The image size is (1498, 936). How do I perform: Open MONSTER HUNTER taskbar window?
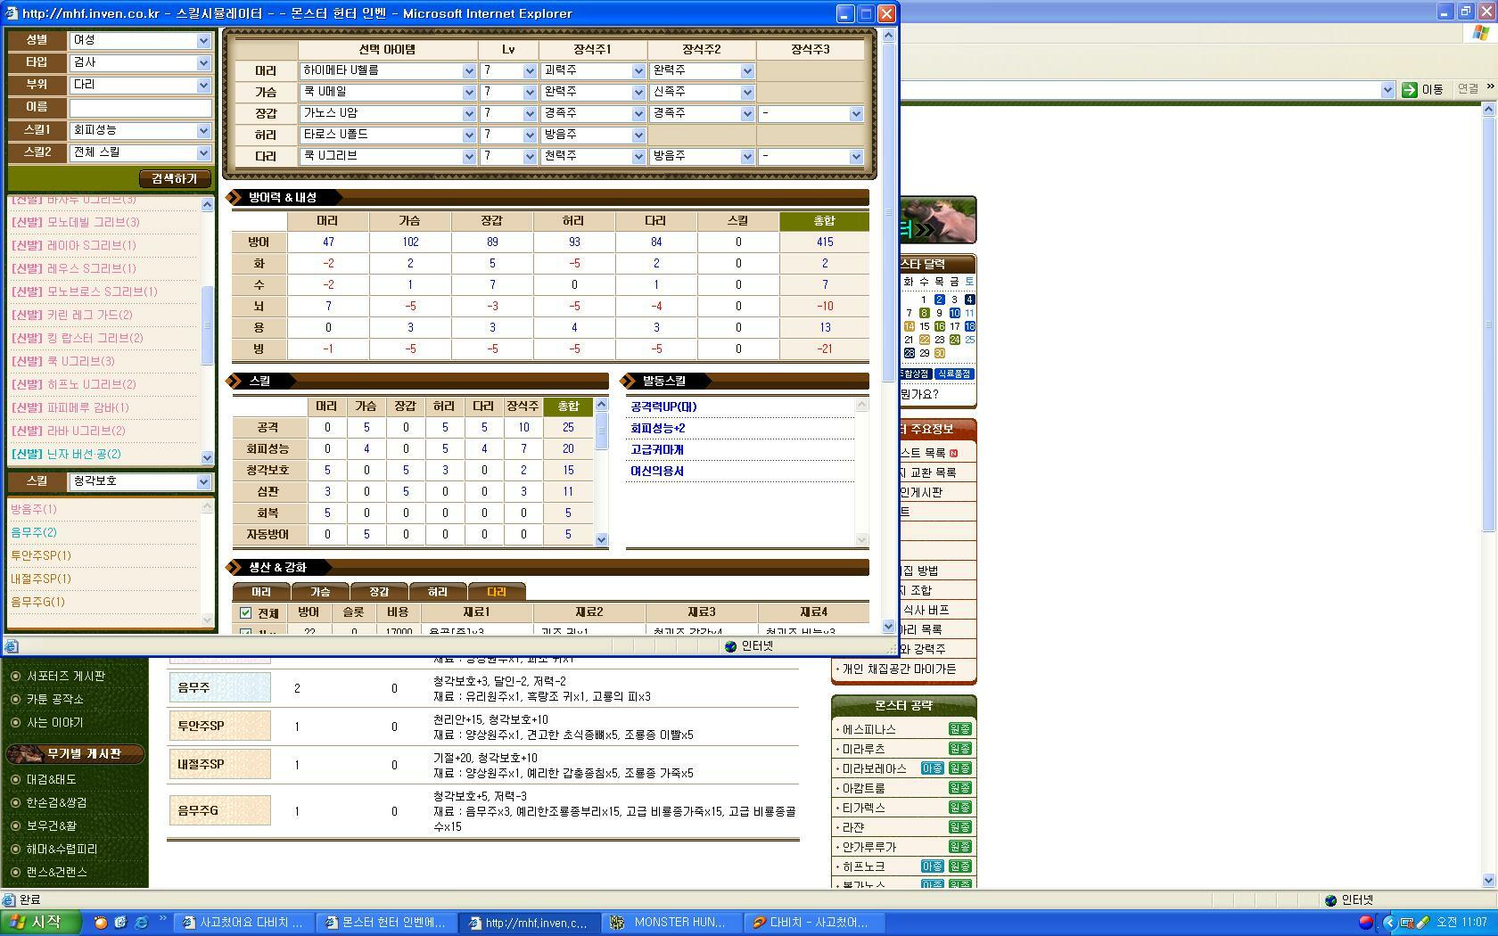click(671, 923)
